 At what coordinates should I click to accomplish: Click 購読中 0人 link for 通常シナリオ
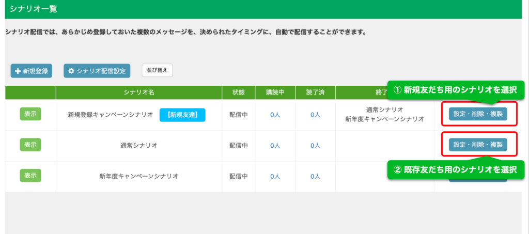[275, 146]
